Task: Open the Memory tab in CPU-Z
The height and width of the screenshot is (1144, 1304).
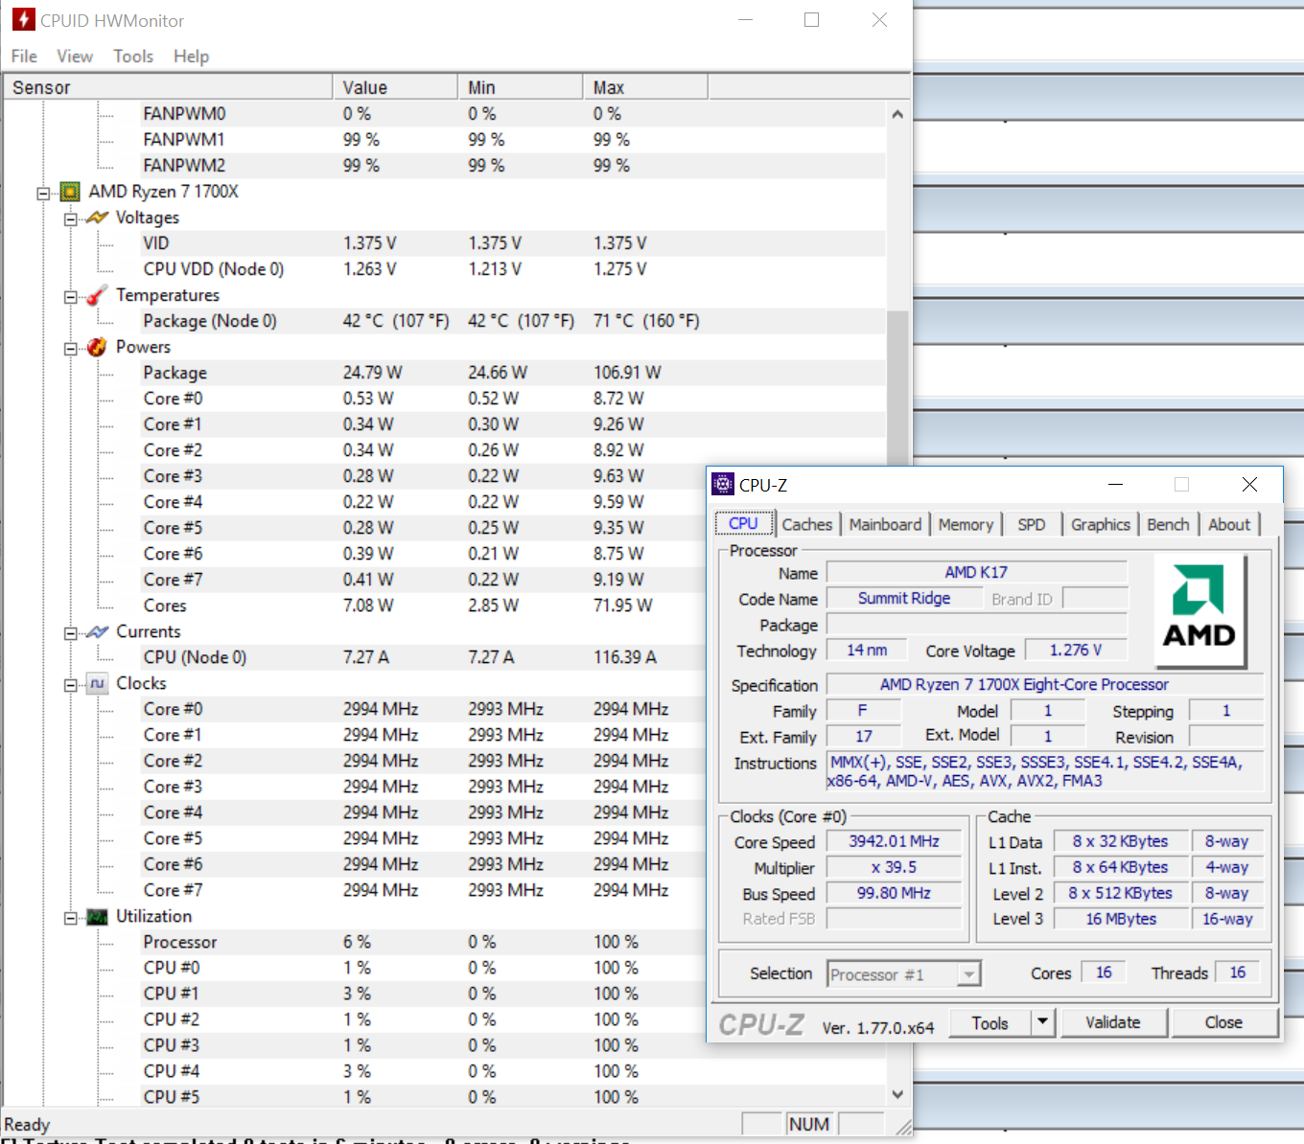Action: point(965,524)
